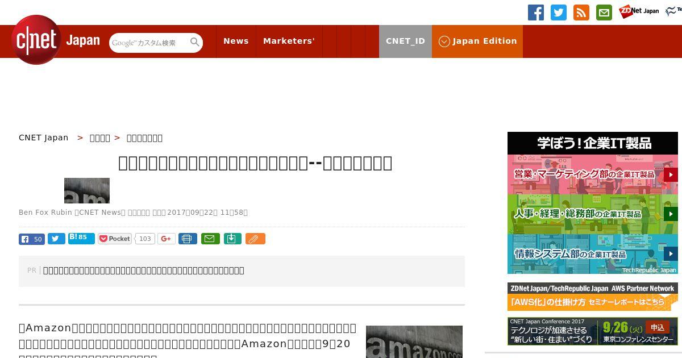Click the green email article icon
The width and height of the screenshot is (682, 358).
[210, 239]
